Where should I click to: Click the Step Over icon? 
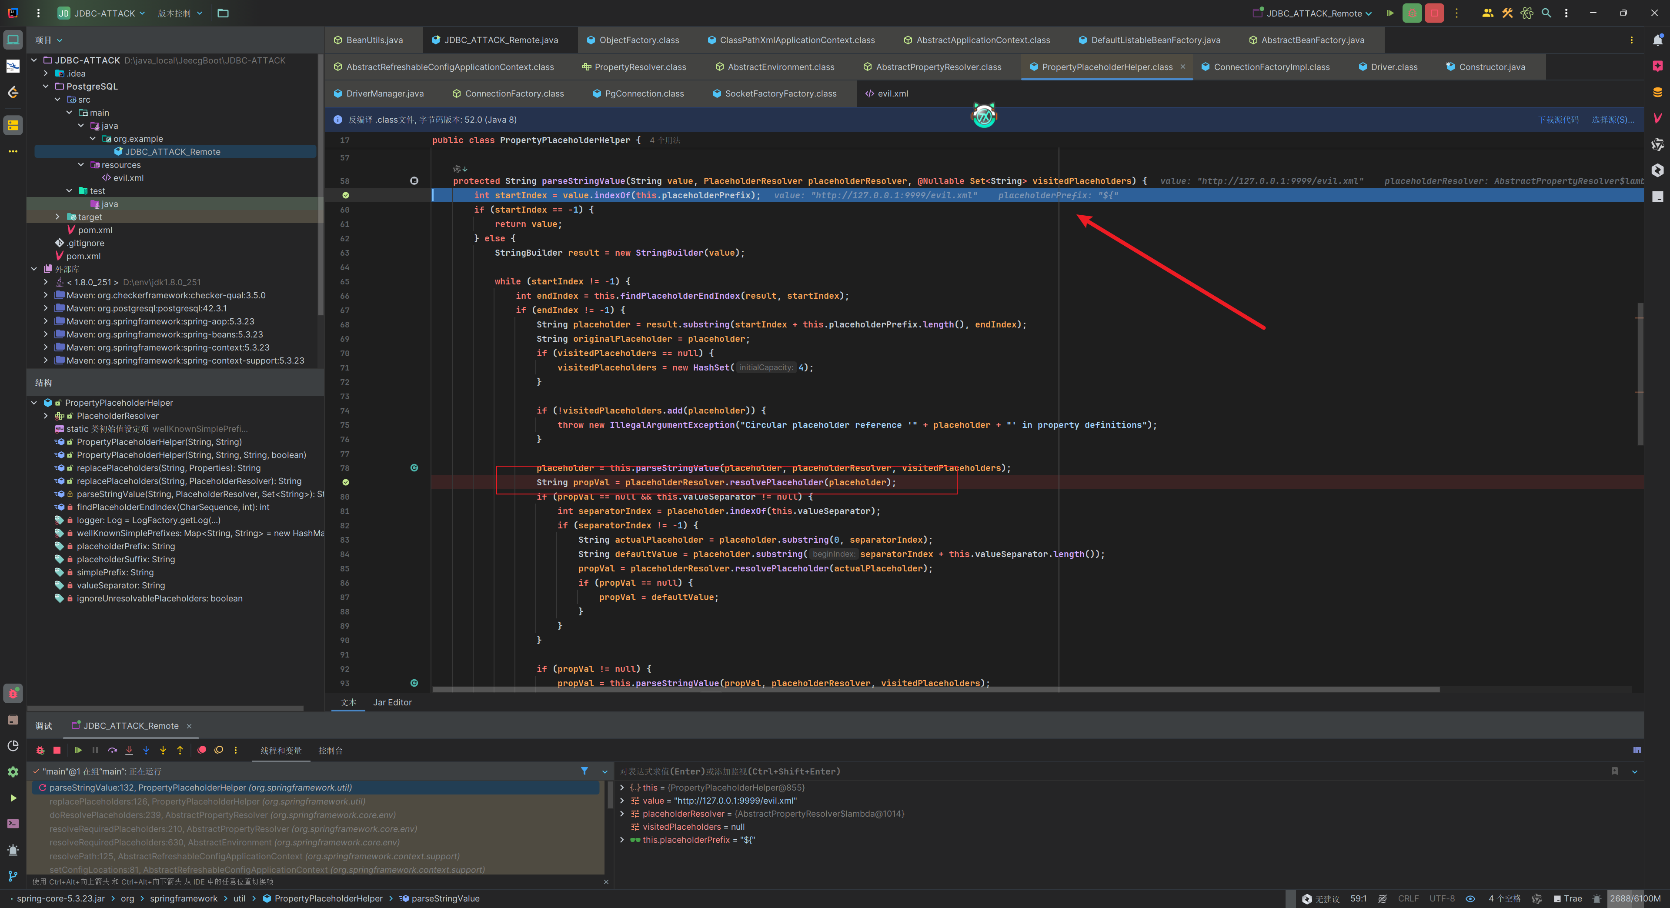(112, 750)
